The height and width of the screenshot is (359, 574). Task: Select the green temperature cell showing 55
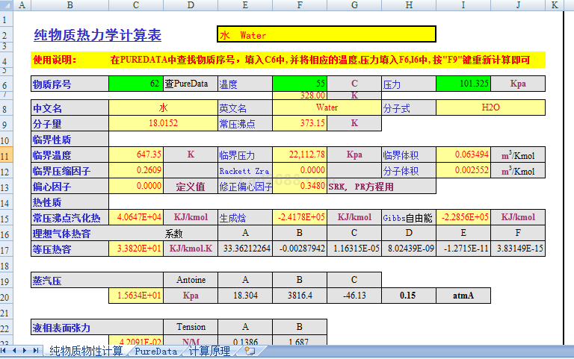300,84
